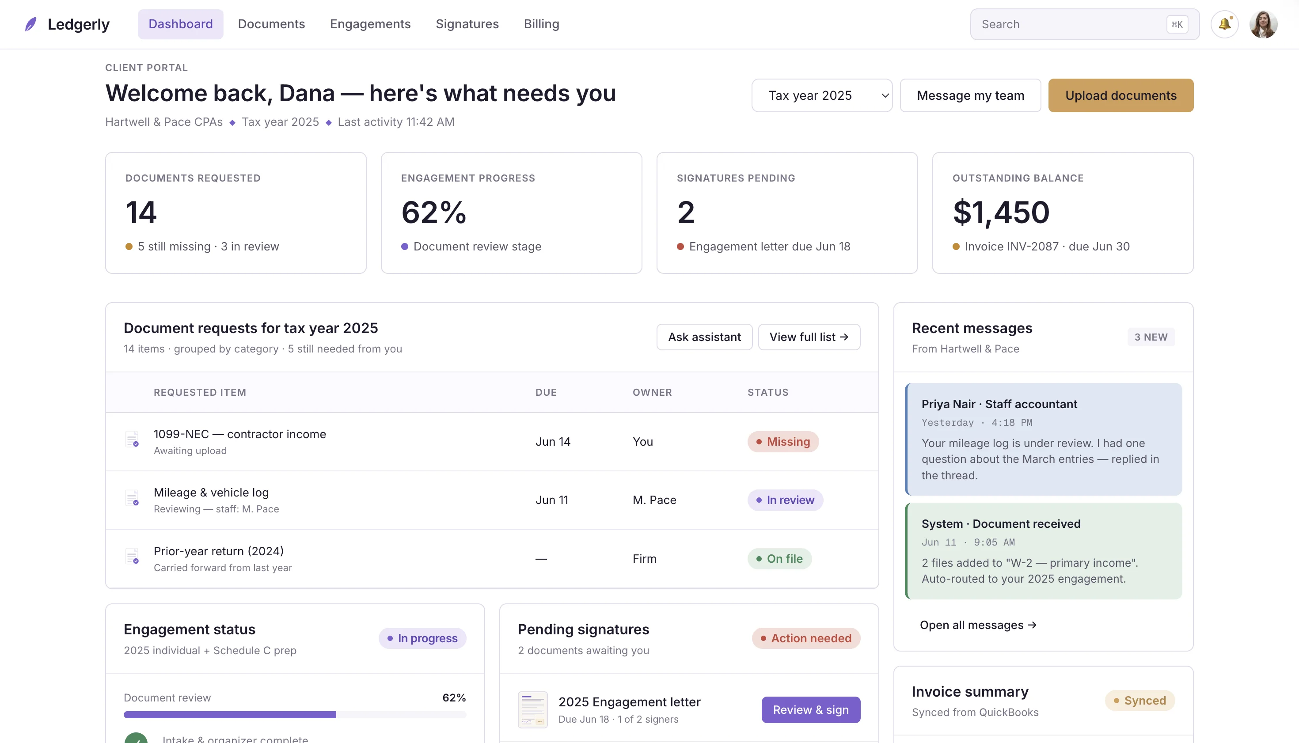This screenshot has height=743, width=1299.
Task: Click the Prior-year return document icon
Action: 132,556
